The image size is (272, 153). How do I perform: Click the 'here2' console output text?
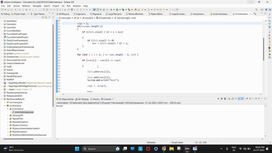click(59, 106)
